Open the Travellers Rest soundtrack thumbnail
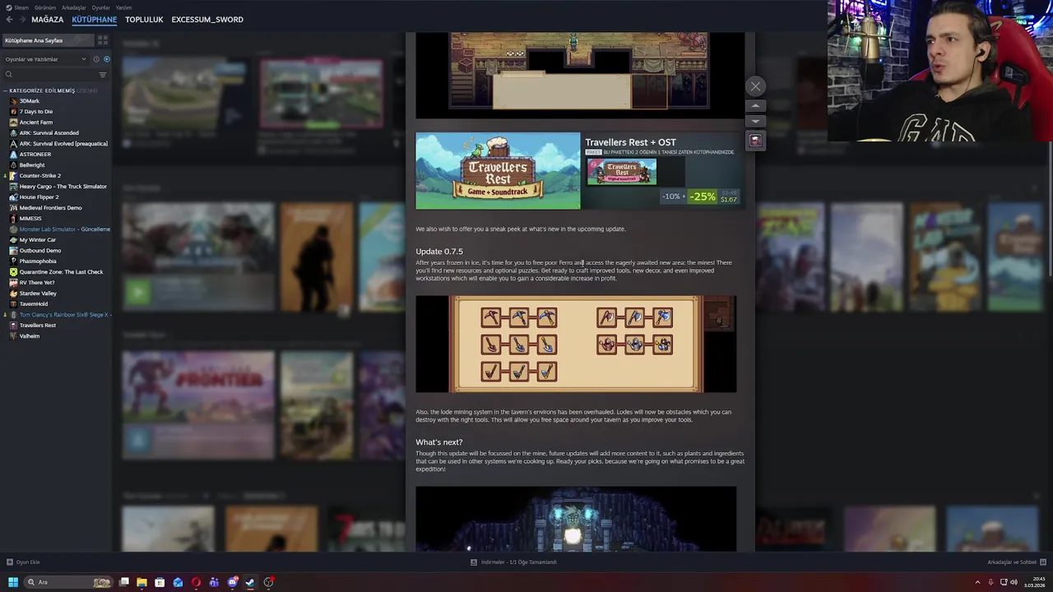This screenshot has width=1053, height=592. pos(622,172)
